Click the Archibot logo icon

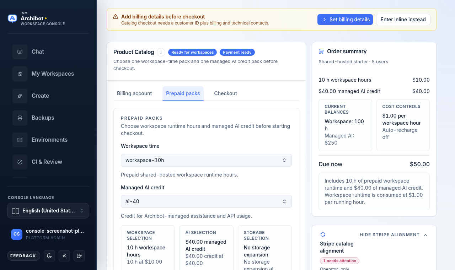[12, 18]
